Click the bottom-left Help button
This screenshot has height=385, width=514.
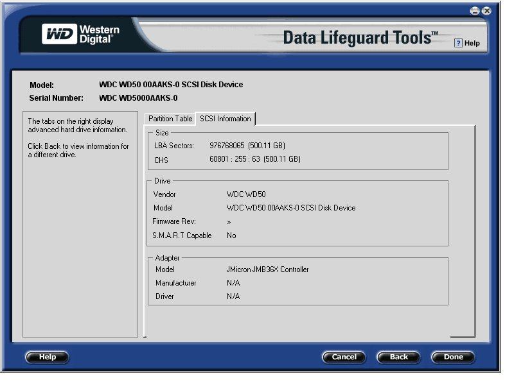tap(47, 357)
